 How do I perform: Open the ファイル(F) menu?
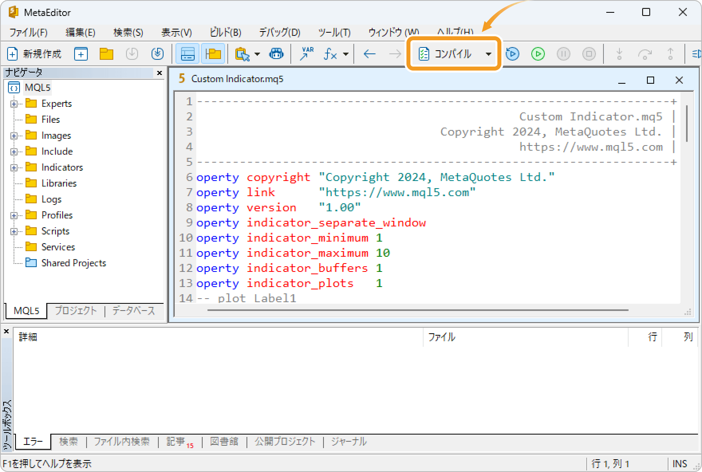[x=28, y=32]
